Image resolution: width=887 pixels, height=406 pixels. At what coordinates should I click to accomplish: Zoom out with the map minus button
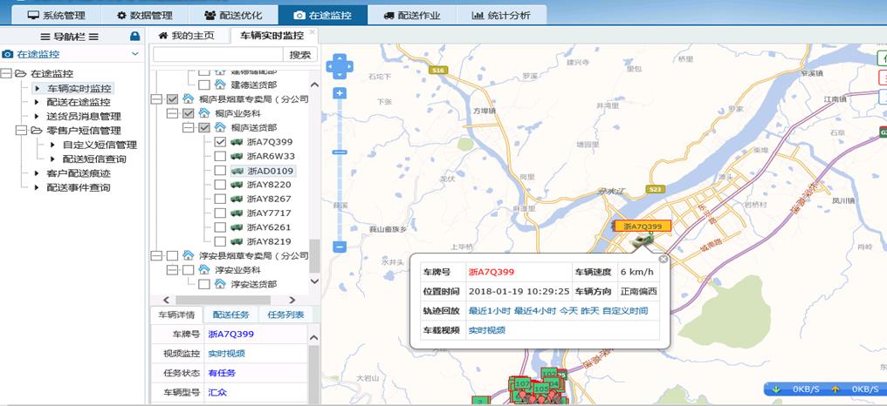tap(339, 247)
